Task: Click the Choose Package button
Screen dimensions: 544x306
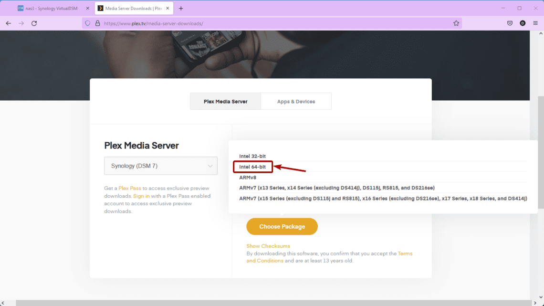Action: pyautogui.click(x=282, y=227)
